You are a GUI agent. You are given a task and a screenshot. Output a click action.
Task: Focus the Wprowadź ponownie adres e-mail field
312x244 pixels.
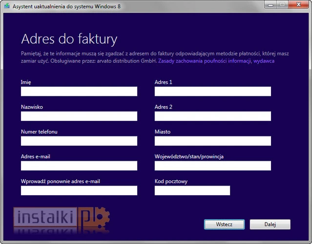[x=79, y=190]
